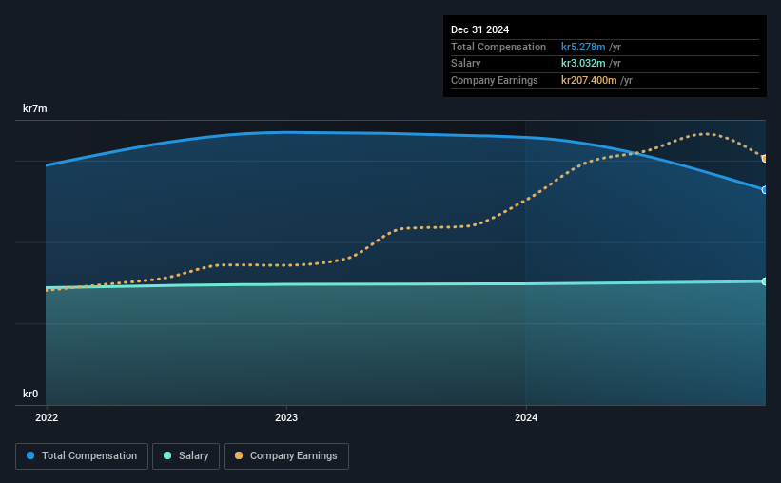The height and width of the screenshot is (483, 781).
Task: Select the Salary end data point
Action: click(764, 281)
